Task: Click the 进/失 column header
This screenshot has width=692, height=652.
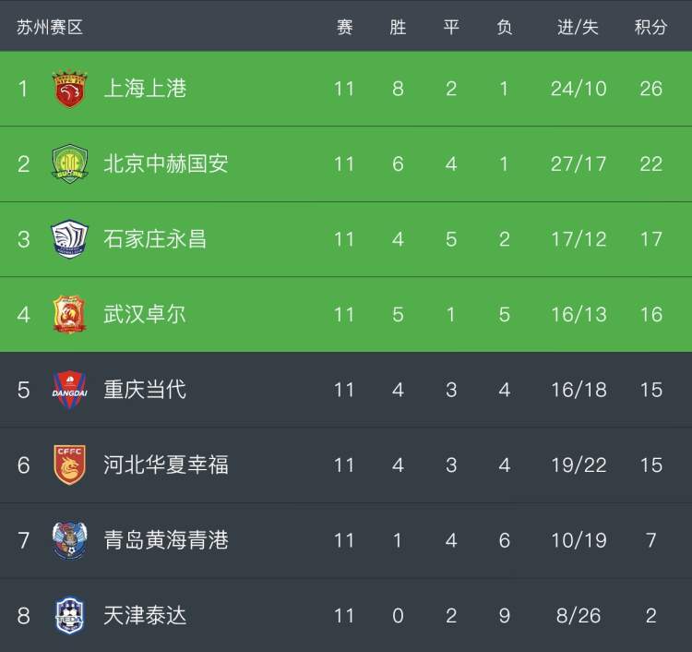Action: pyautogui.click(x=579, y=27)
